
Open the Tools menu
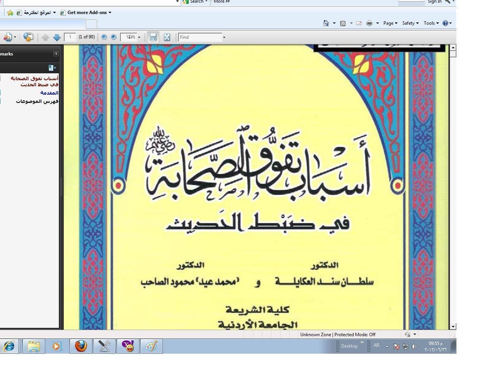tap(431, 23)
